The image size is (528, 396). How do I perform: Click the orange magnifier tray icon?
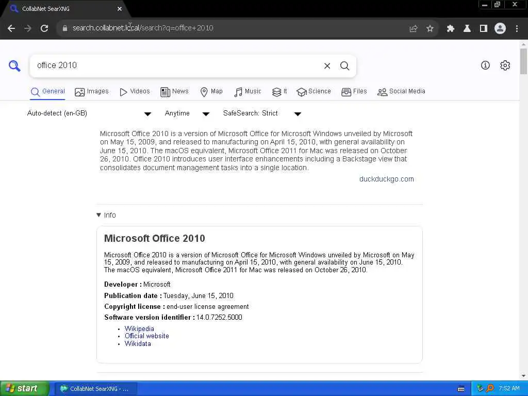pos(490,389)
